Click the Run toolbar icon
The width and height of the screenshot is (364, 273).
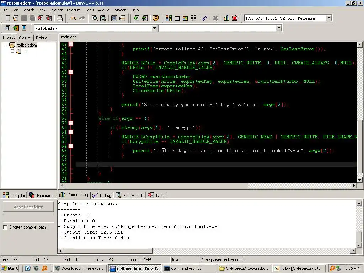point(177,18)
